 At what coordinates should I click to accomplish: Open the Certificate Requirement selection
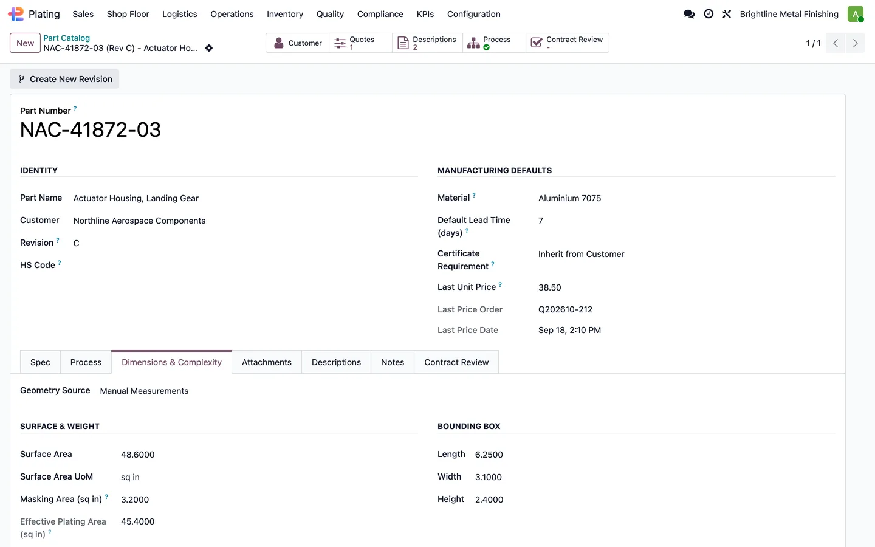point(687,254)
